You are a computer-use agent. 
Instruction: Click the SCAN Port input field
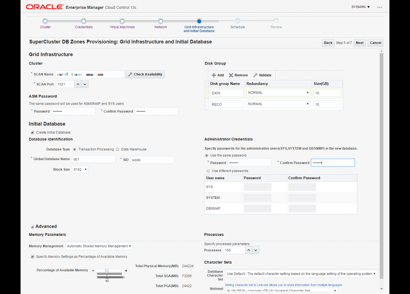point(65,84)
